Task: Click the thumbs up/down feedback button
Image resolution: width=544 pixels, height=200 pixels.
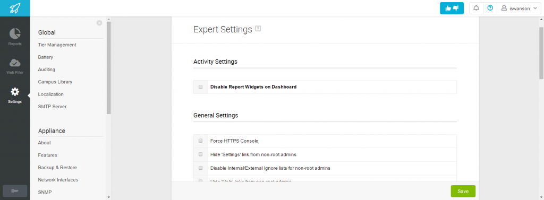Action: (x=452, y=8)
